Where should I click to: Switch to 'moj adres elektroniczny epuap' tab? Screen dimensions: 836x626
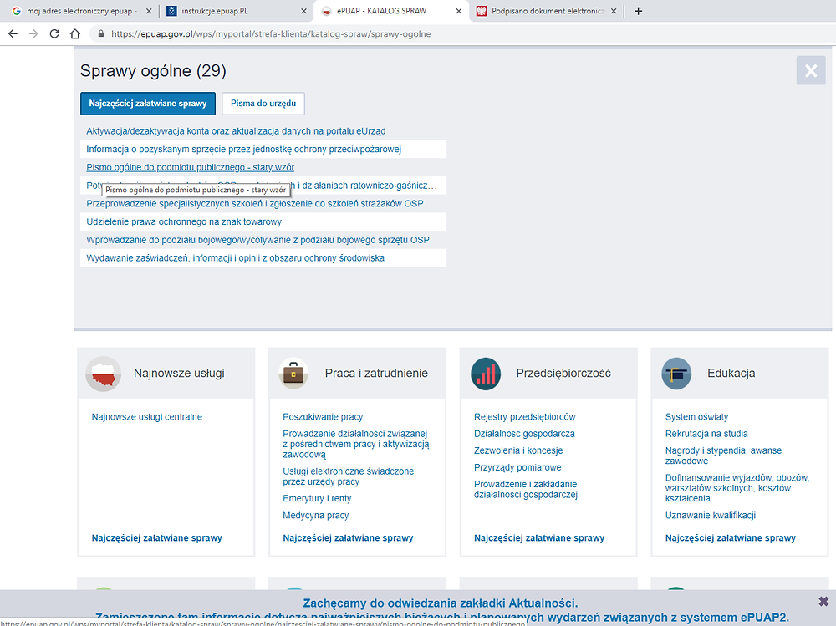(82, 11)
